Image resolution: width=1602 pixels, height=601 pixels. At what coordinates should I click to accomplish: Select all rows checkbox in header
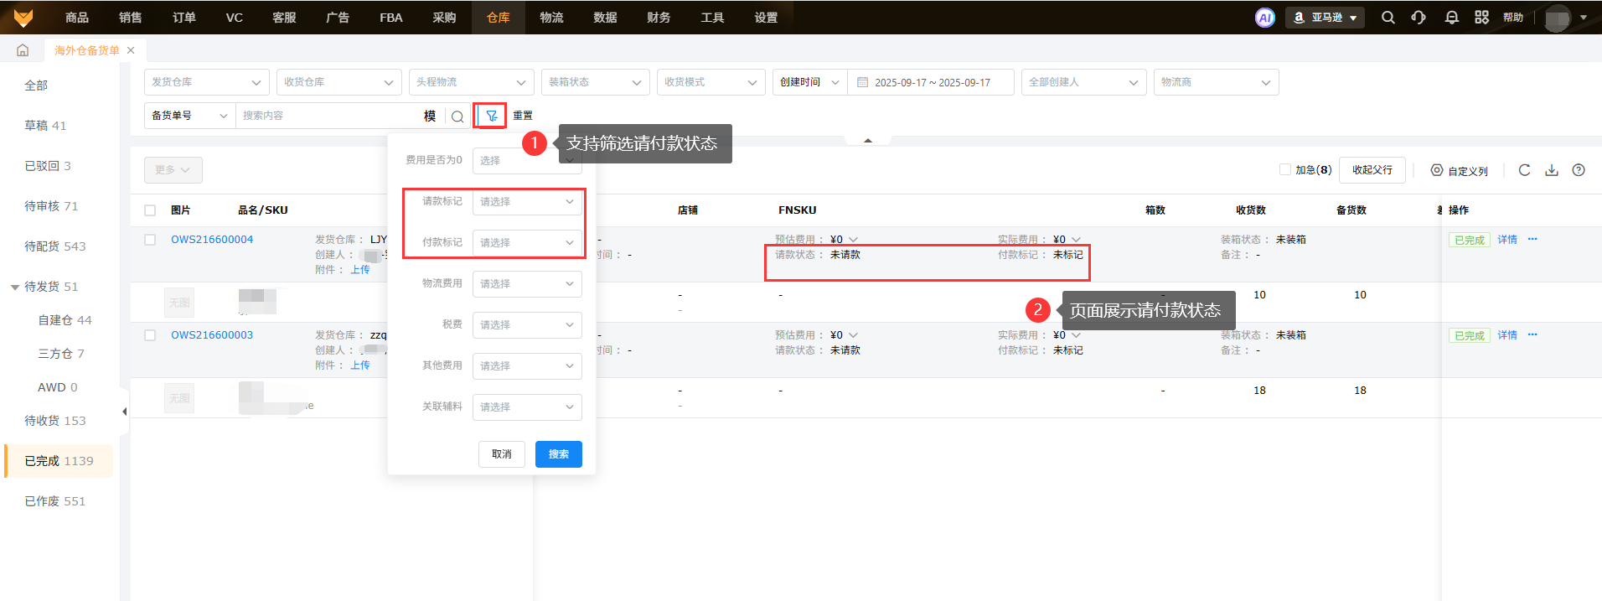click(x=150, y=210)
